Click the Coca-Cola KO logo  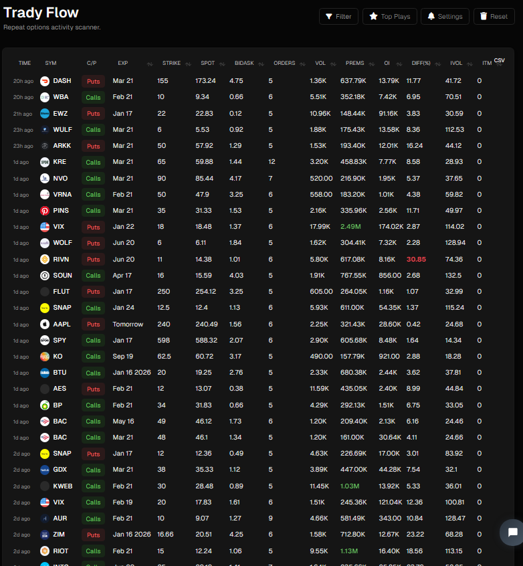pos(45,357)
